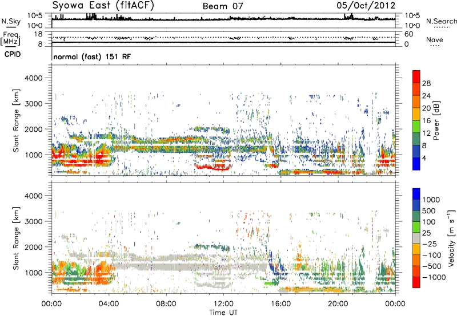Screen dimensions: 457x316
Task: Click the "25" Velocity colorbar label
Action: (x=426, y=233)
